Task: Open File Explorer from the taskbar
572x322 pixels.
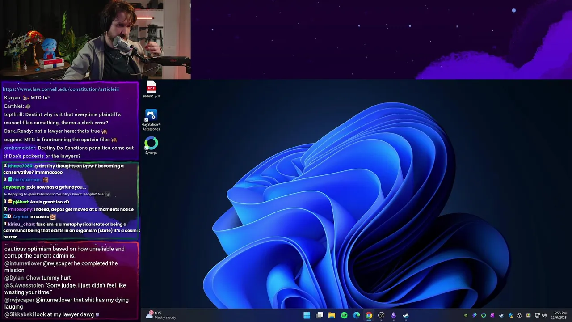Action: [332, 315]
